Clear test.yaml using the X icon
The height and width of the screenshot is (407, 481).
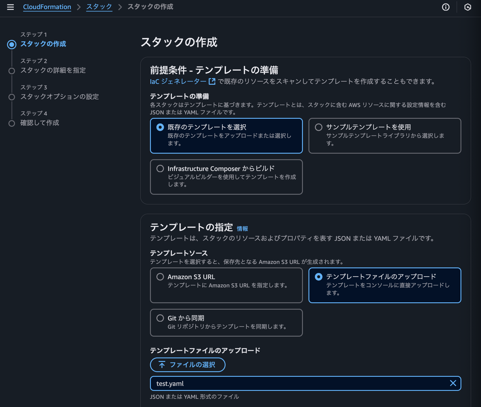tap(453, 383)
